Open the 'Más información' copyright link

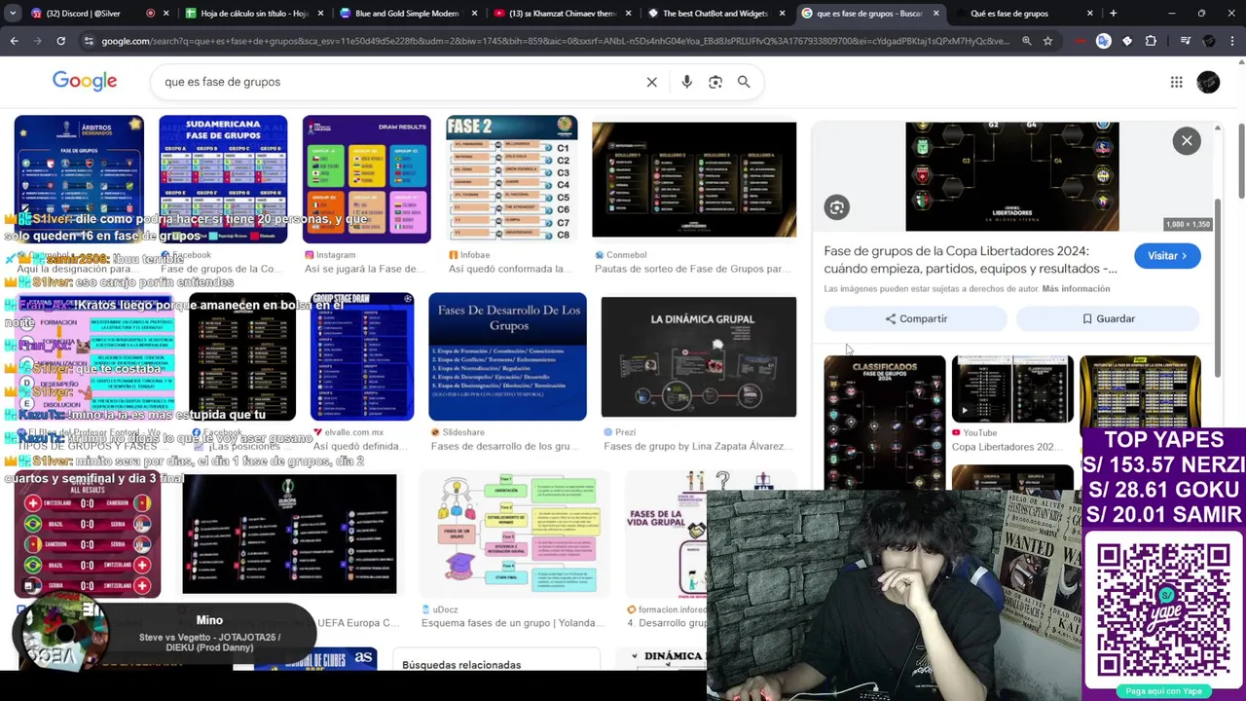pos(1076,289)
